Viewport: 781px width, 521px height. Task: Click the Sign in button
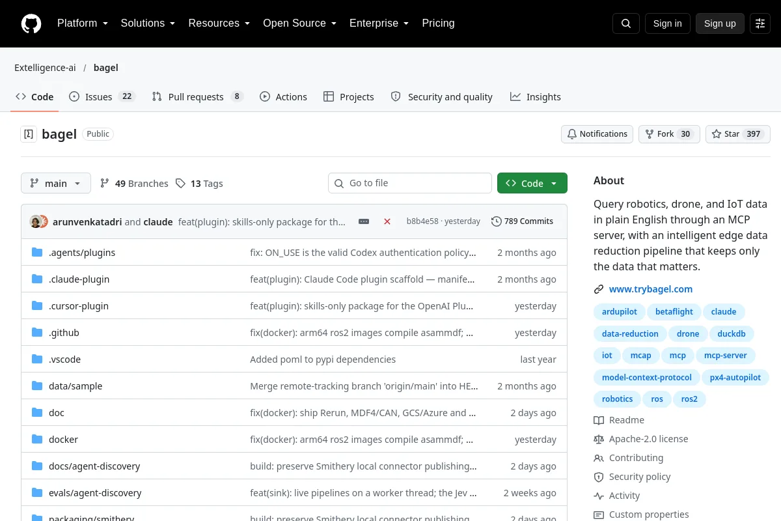pos(667,23)
